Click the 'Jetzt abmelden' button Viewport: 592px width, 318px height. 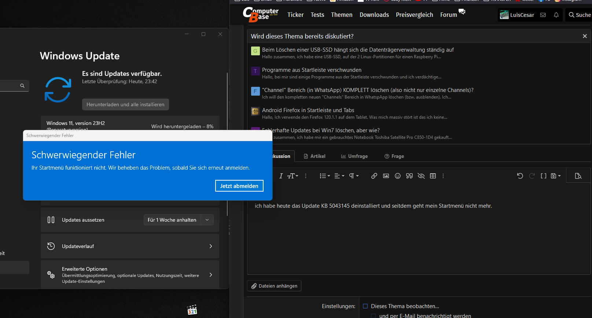(x=239, y=186)
